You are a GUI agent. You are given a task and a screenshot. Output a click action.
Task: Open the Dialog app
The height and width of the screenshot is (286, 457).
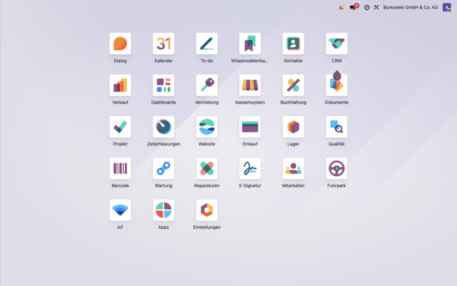click(x=120, y=43)
